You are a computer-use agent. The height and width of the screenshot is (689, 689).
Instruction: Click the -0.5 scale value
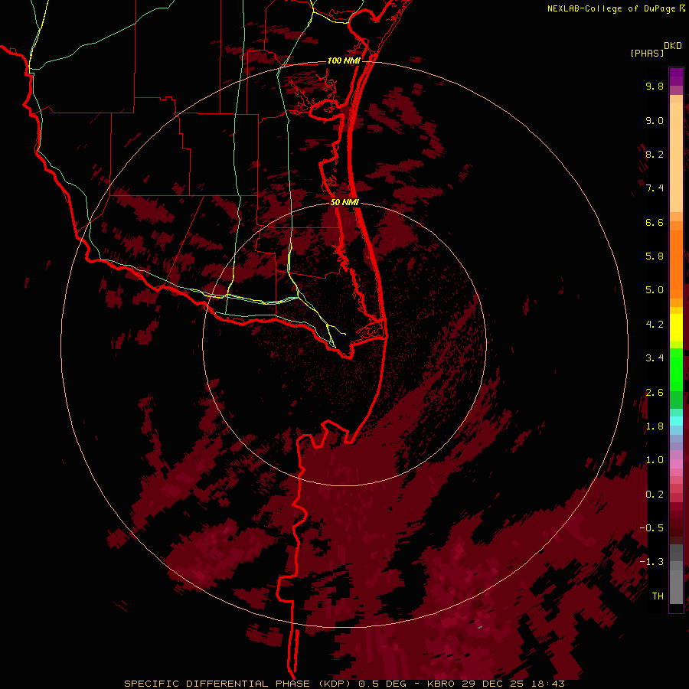point(651,527)
